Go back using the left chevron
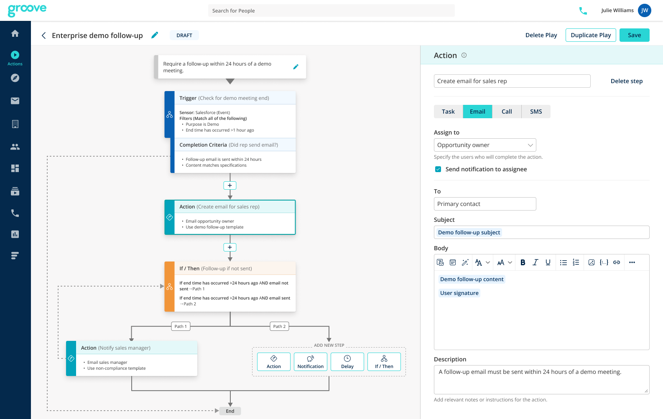The width and height of the screenshot is (663, 419). pos(43,36)
